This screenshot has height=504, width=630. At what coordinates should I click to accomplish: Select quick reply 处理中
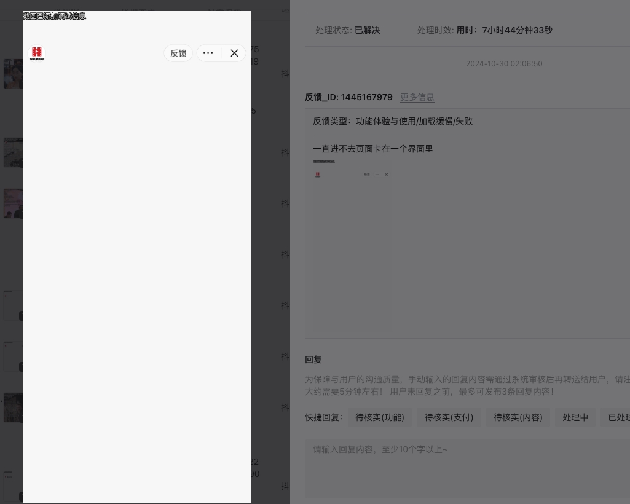coord(575,417)
